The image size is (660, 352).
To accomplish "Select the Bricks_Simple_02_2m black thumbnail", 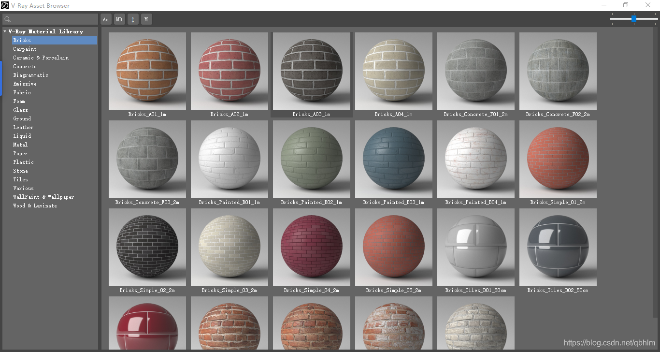I will [147, 247].
